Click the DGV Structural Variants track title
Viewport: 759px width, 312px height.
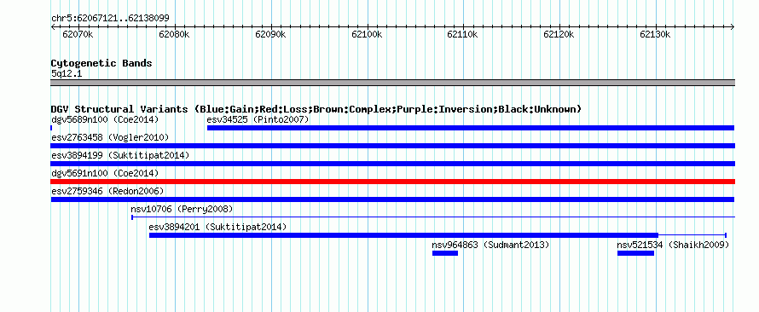click(316, 109)
